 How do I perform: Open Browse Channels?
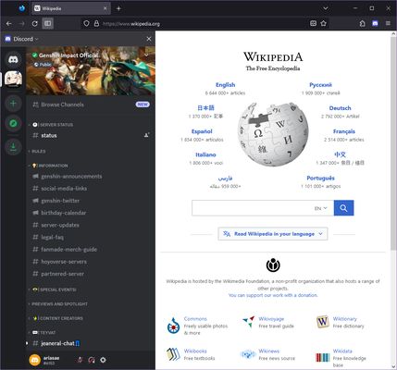point(91,105)
